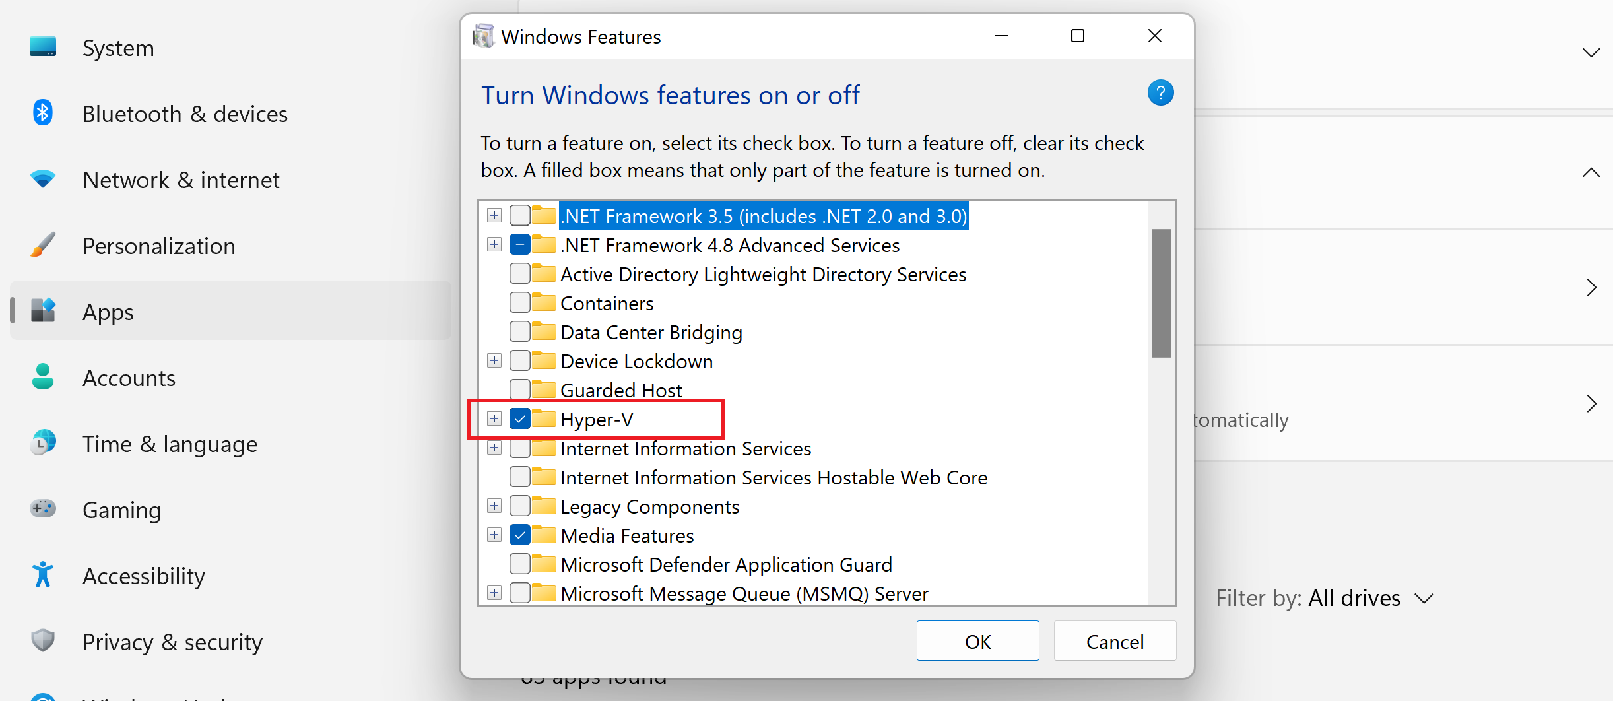Close the Windows Features dialog

(1155, 36)
